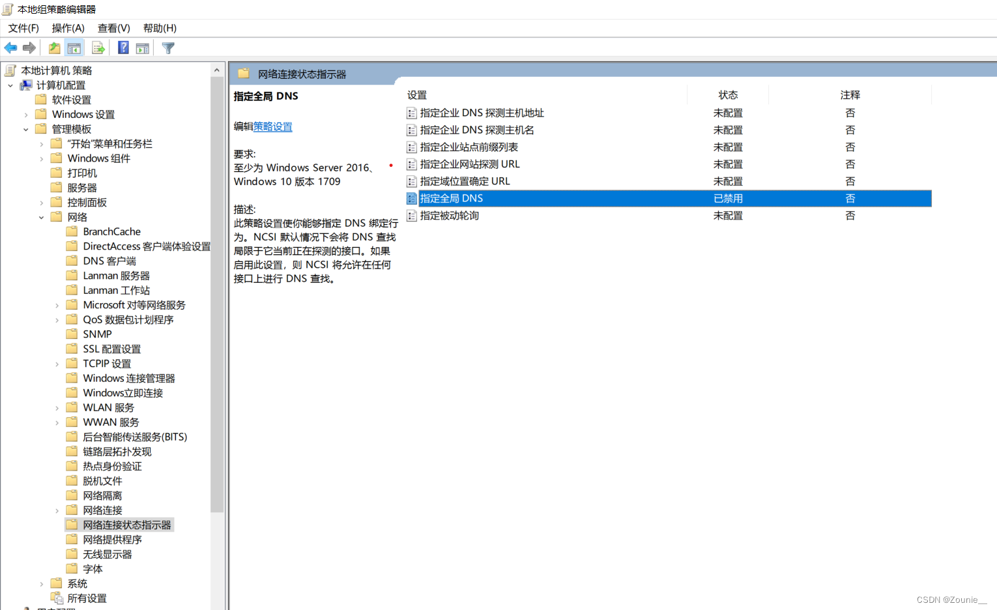This screenshot has height=610, width=997.
Task: Click the 字体 folder icon
Action: point(72,569)
